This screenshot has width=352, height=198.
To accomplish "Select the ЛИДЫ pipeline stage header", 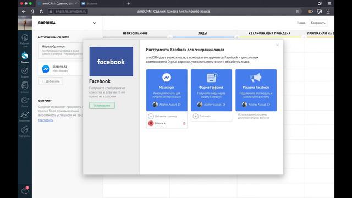I will pos(202,33).
